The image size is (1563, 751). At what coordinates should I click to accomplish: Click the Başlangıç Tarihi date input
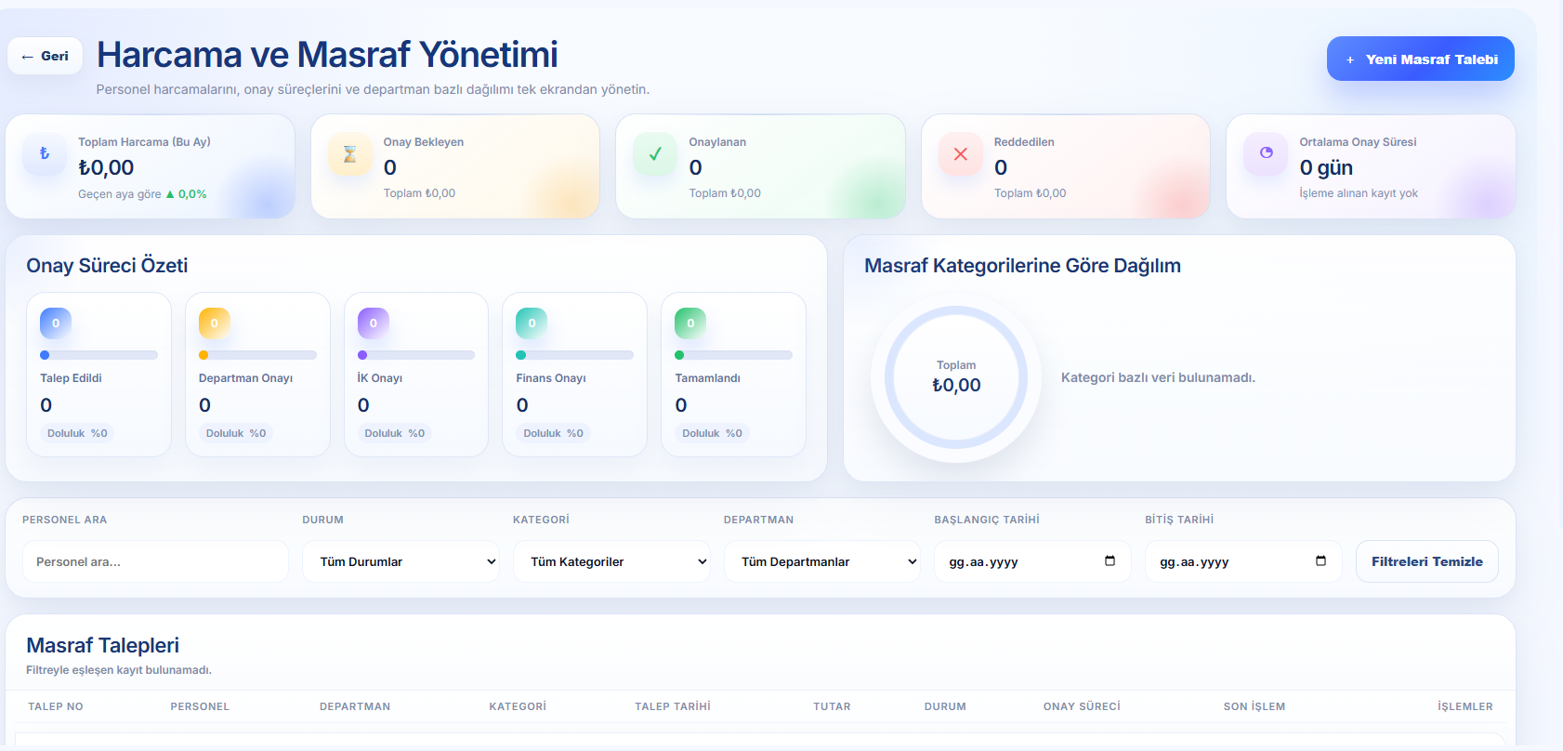tap(1032, 561)
